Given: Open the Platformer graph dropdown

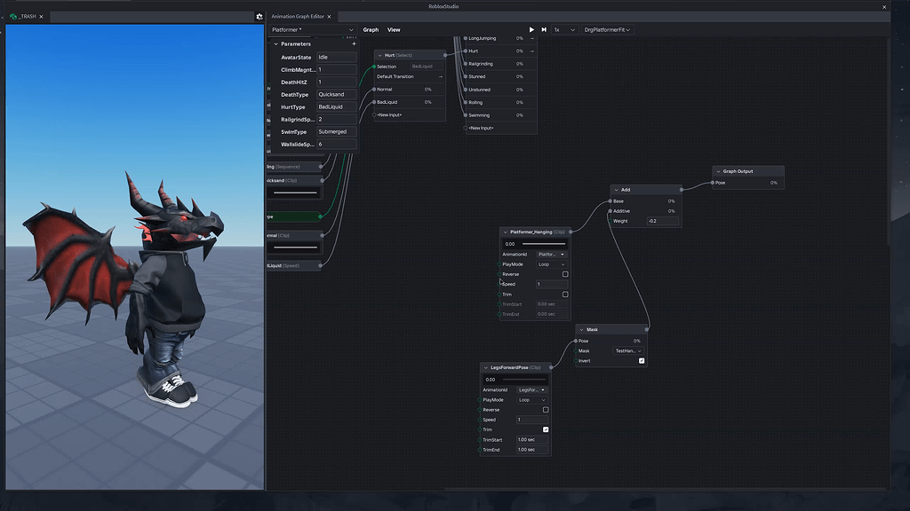Looking at the screenshot, I should point(313,29).
